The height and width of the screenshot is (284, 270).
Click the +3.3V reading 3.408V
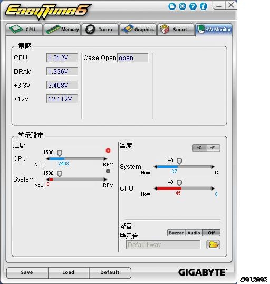point(62,85)
